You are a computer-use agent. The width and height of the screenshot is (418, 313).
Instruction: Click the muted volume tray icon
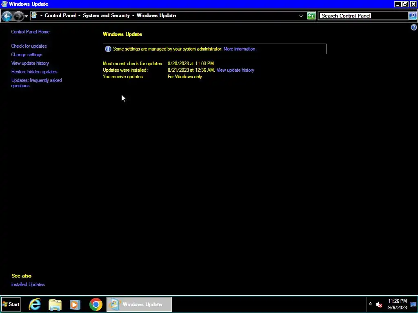379,304
